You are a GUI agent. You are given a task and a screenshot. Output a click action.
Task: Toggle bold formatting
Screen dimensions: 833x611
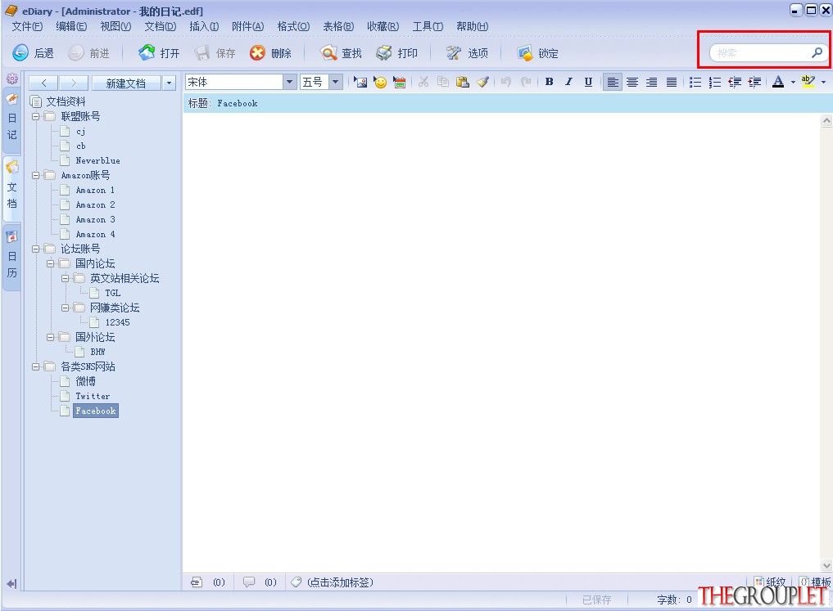(x=550, y=82)
